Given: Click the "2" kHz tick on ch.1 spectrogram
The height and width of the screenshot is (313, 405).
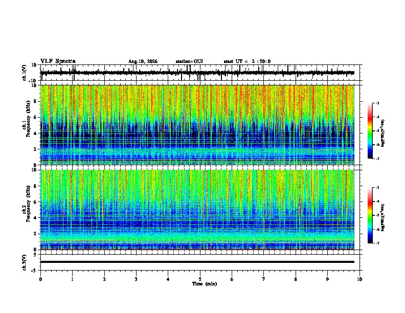Looking at the screenshot, I should click(35, 149).
